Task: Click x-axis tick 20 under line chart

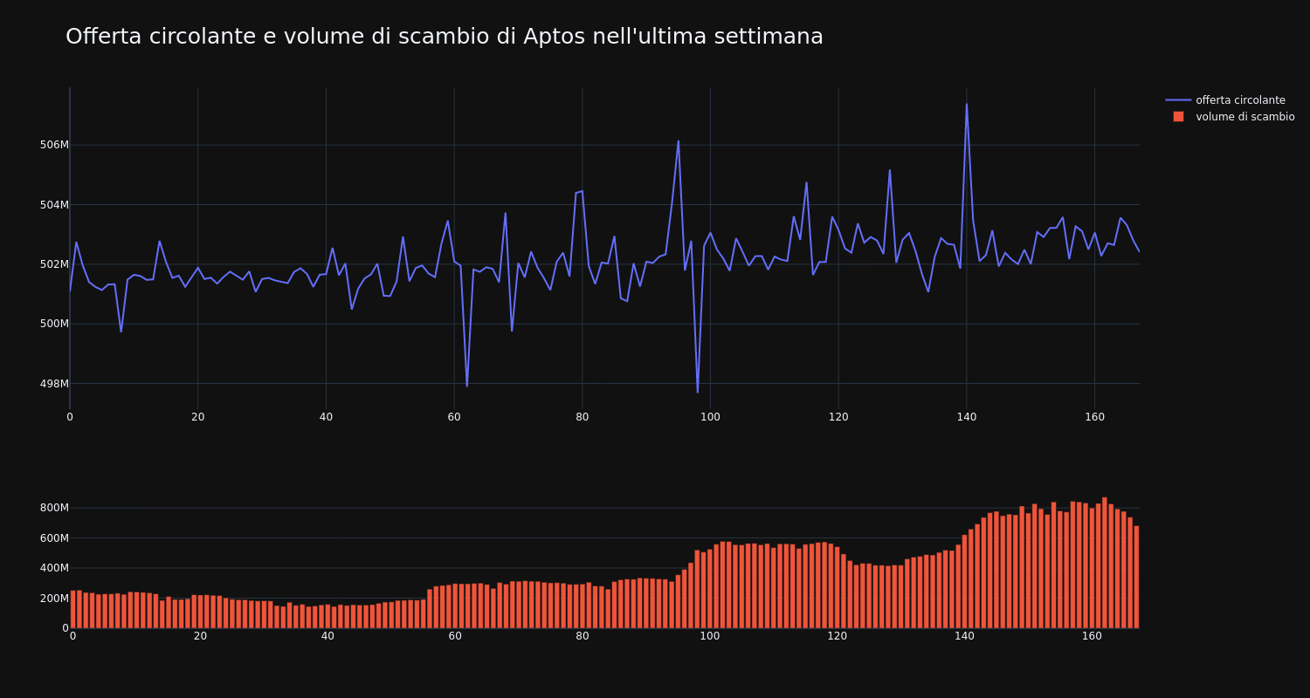Action: (197, 417)
